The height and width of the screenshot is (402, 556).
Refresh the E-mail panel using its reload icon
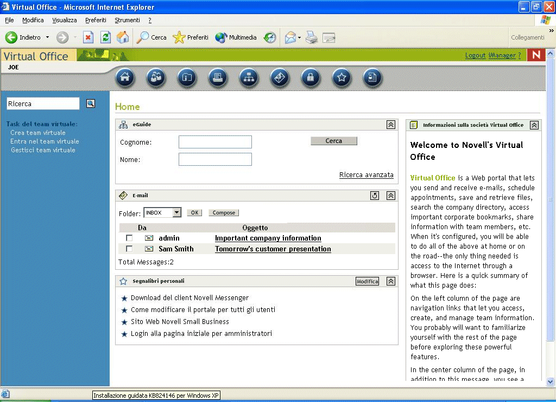coord(375,196)
